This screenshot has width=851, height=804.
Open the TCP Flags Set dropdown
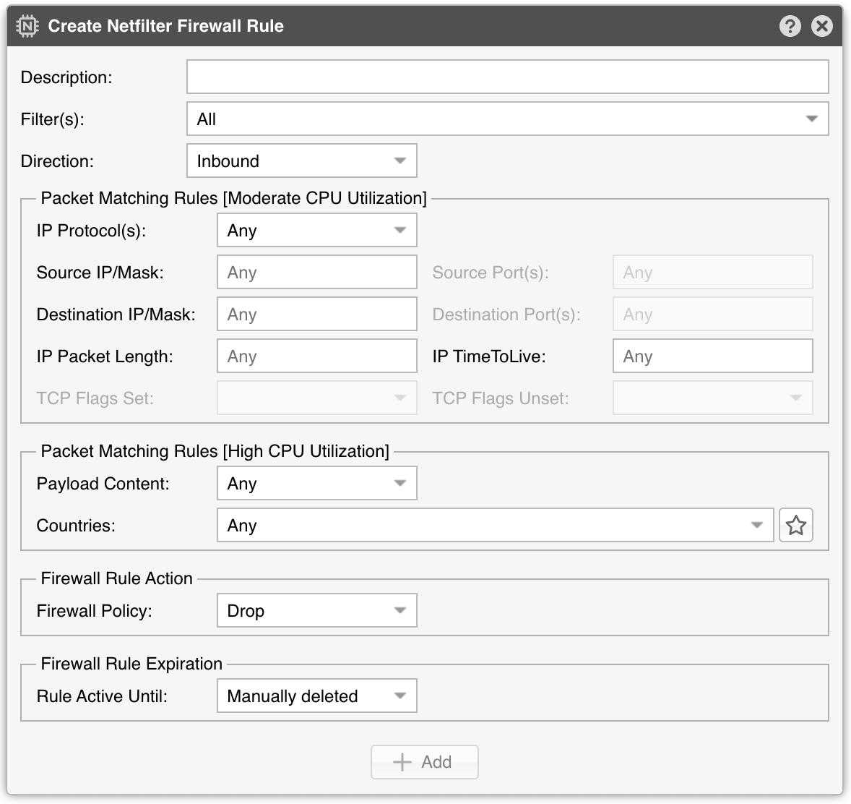coord(317,398)
